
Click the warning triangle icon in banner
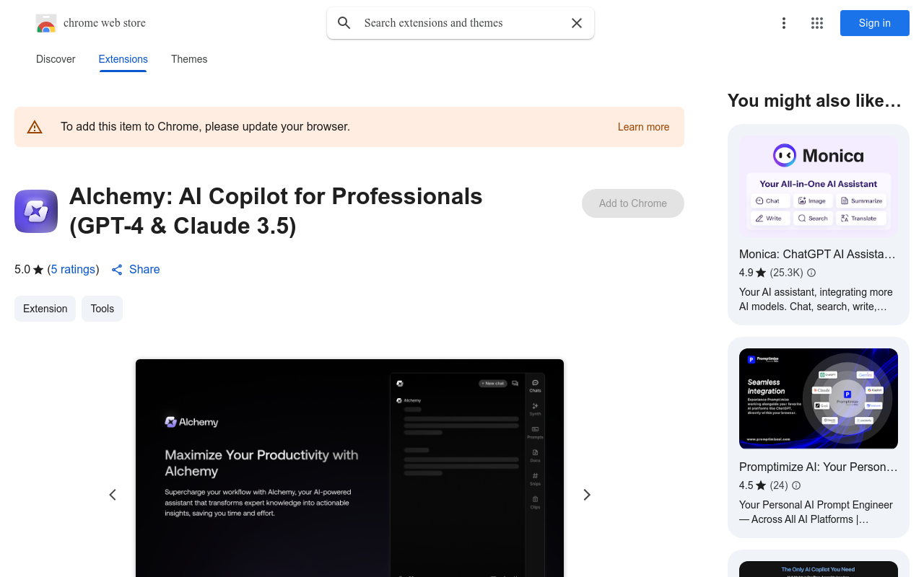(35, 127)
